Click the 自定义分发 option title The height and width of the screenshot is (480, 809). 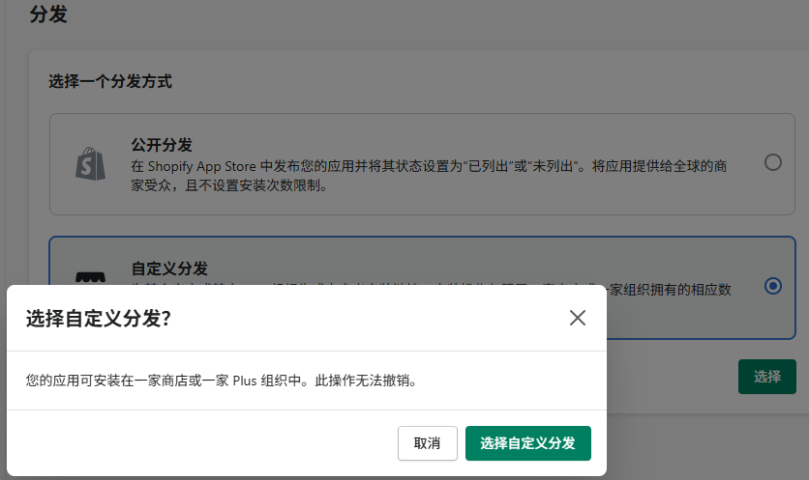[169, 268]
